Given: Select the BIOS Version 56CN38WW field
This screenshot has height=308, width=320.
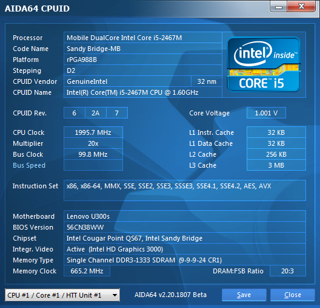Looking at the screenshot, I should (185, 227).
